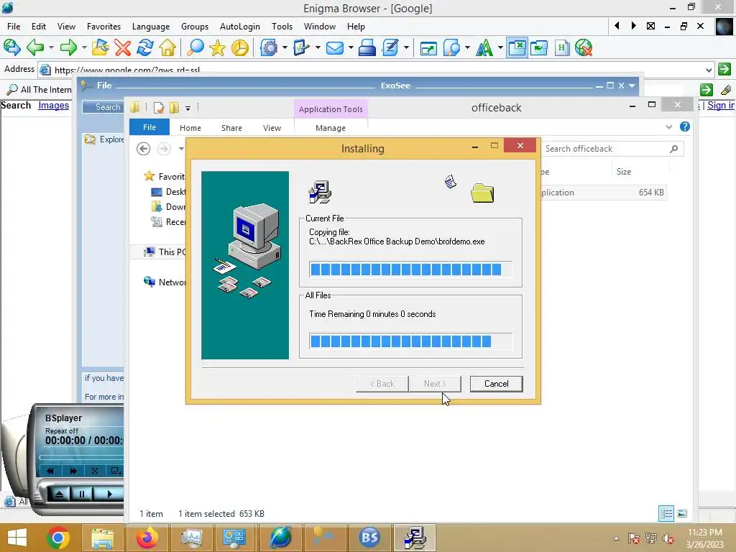Click BSplayer play button
Screen dimensions: 736x552
point(109,494)
